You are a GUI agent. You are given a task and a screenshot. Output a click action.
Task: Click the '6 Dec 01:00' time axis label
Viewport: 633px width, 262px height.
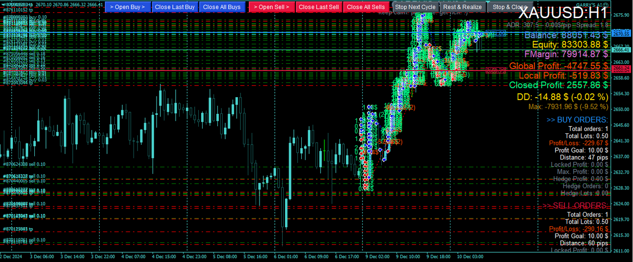tap(286, 257)
